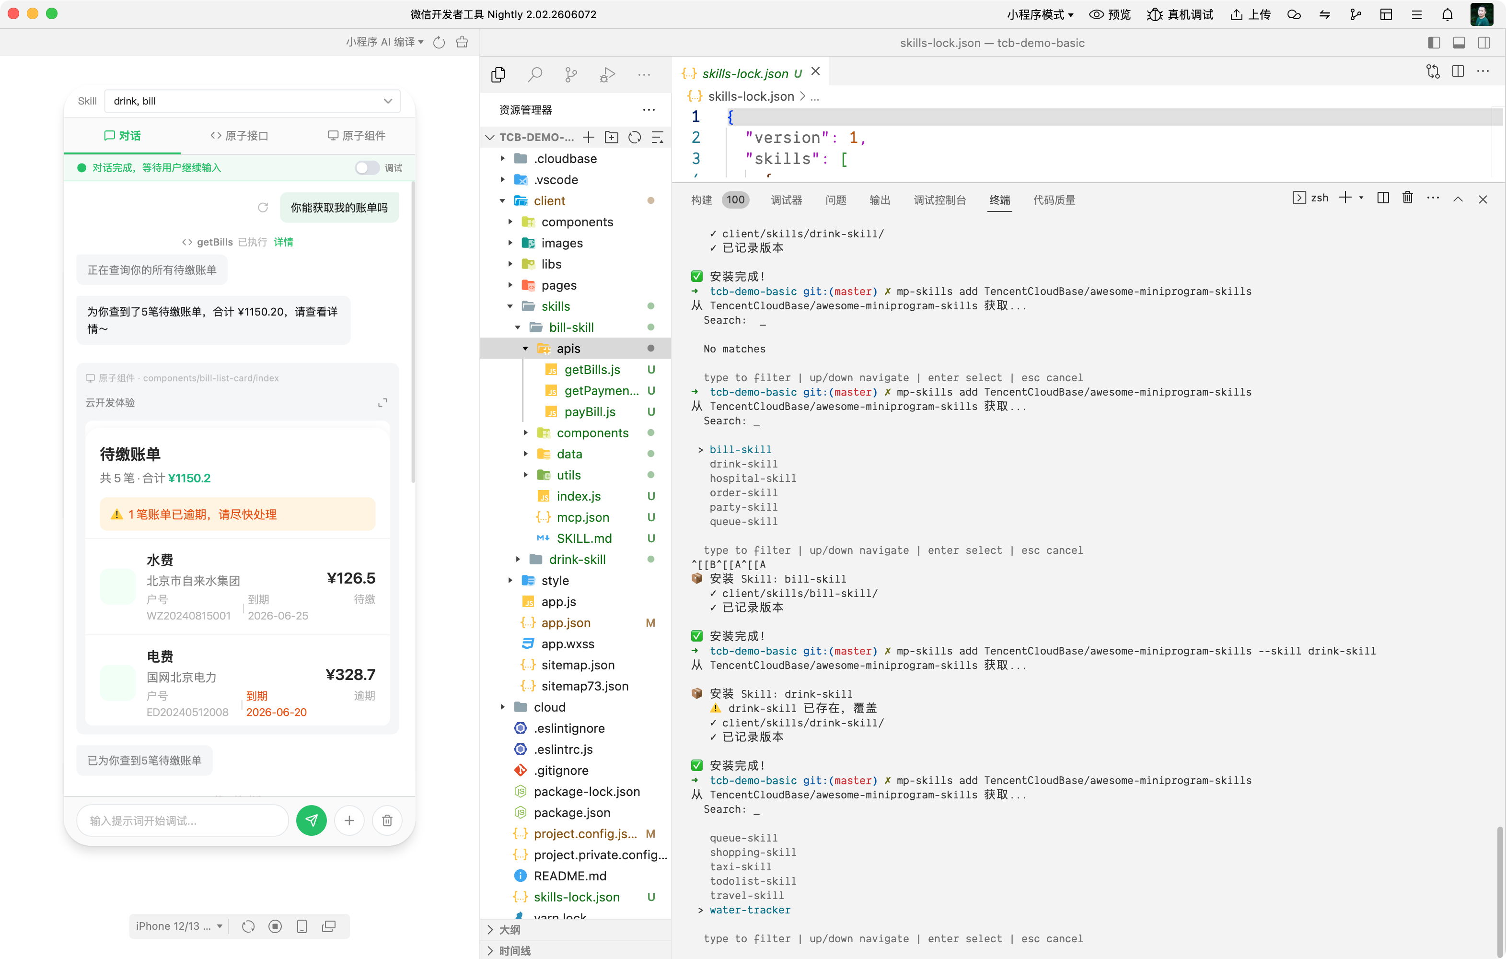Close the skills-lock.json editor tab
Screen dimensions: 1506x959
click(815, 72)
